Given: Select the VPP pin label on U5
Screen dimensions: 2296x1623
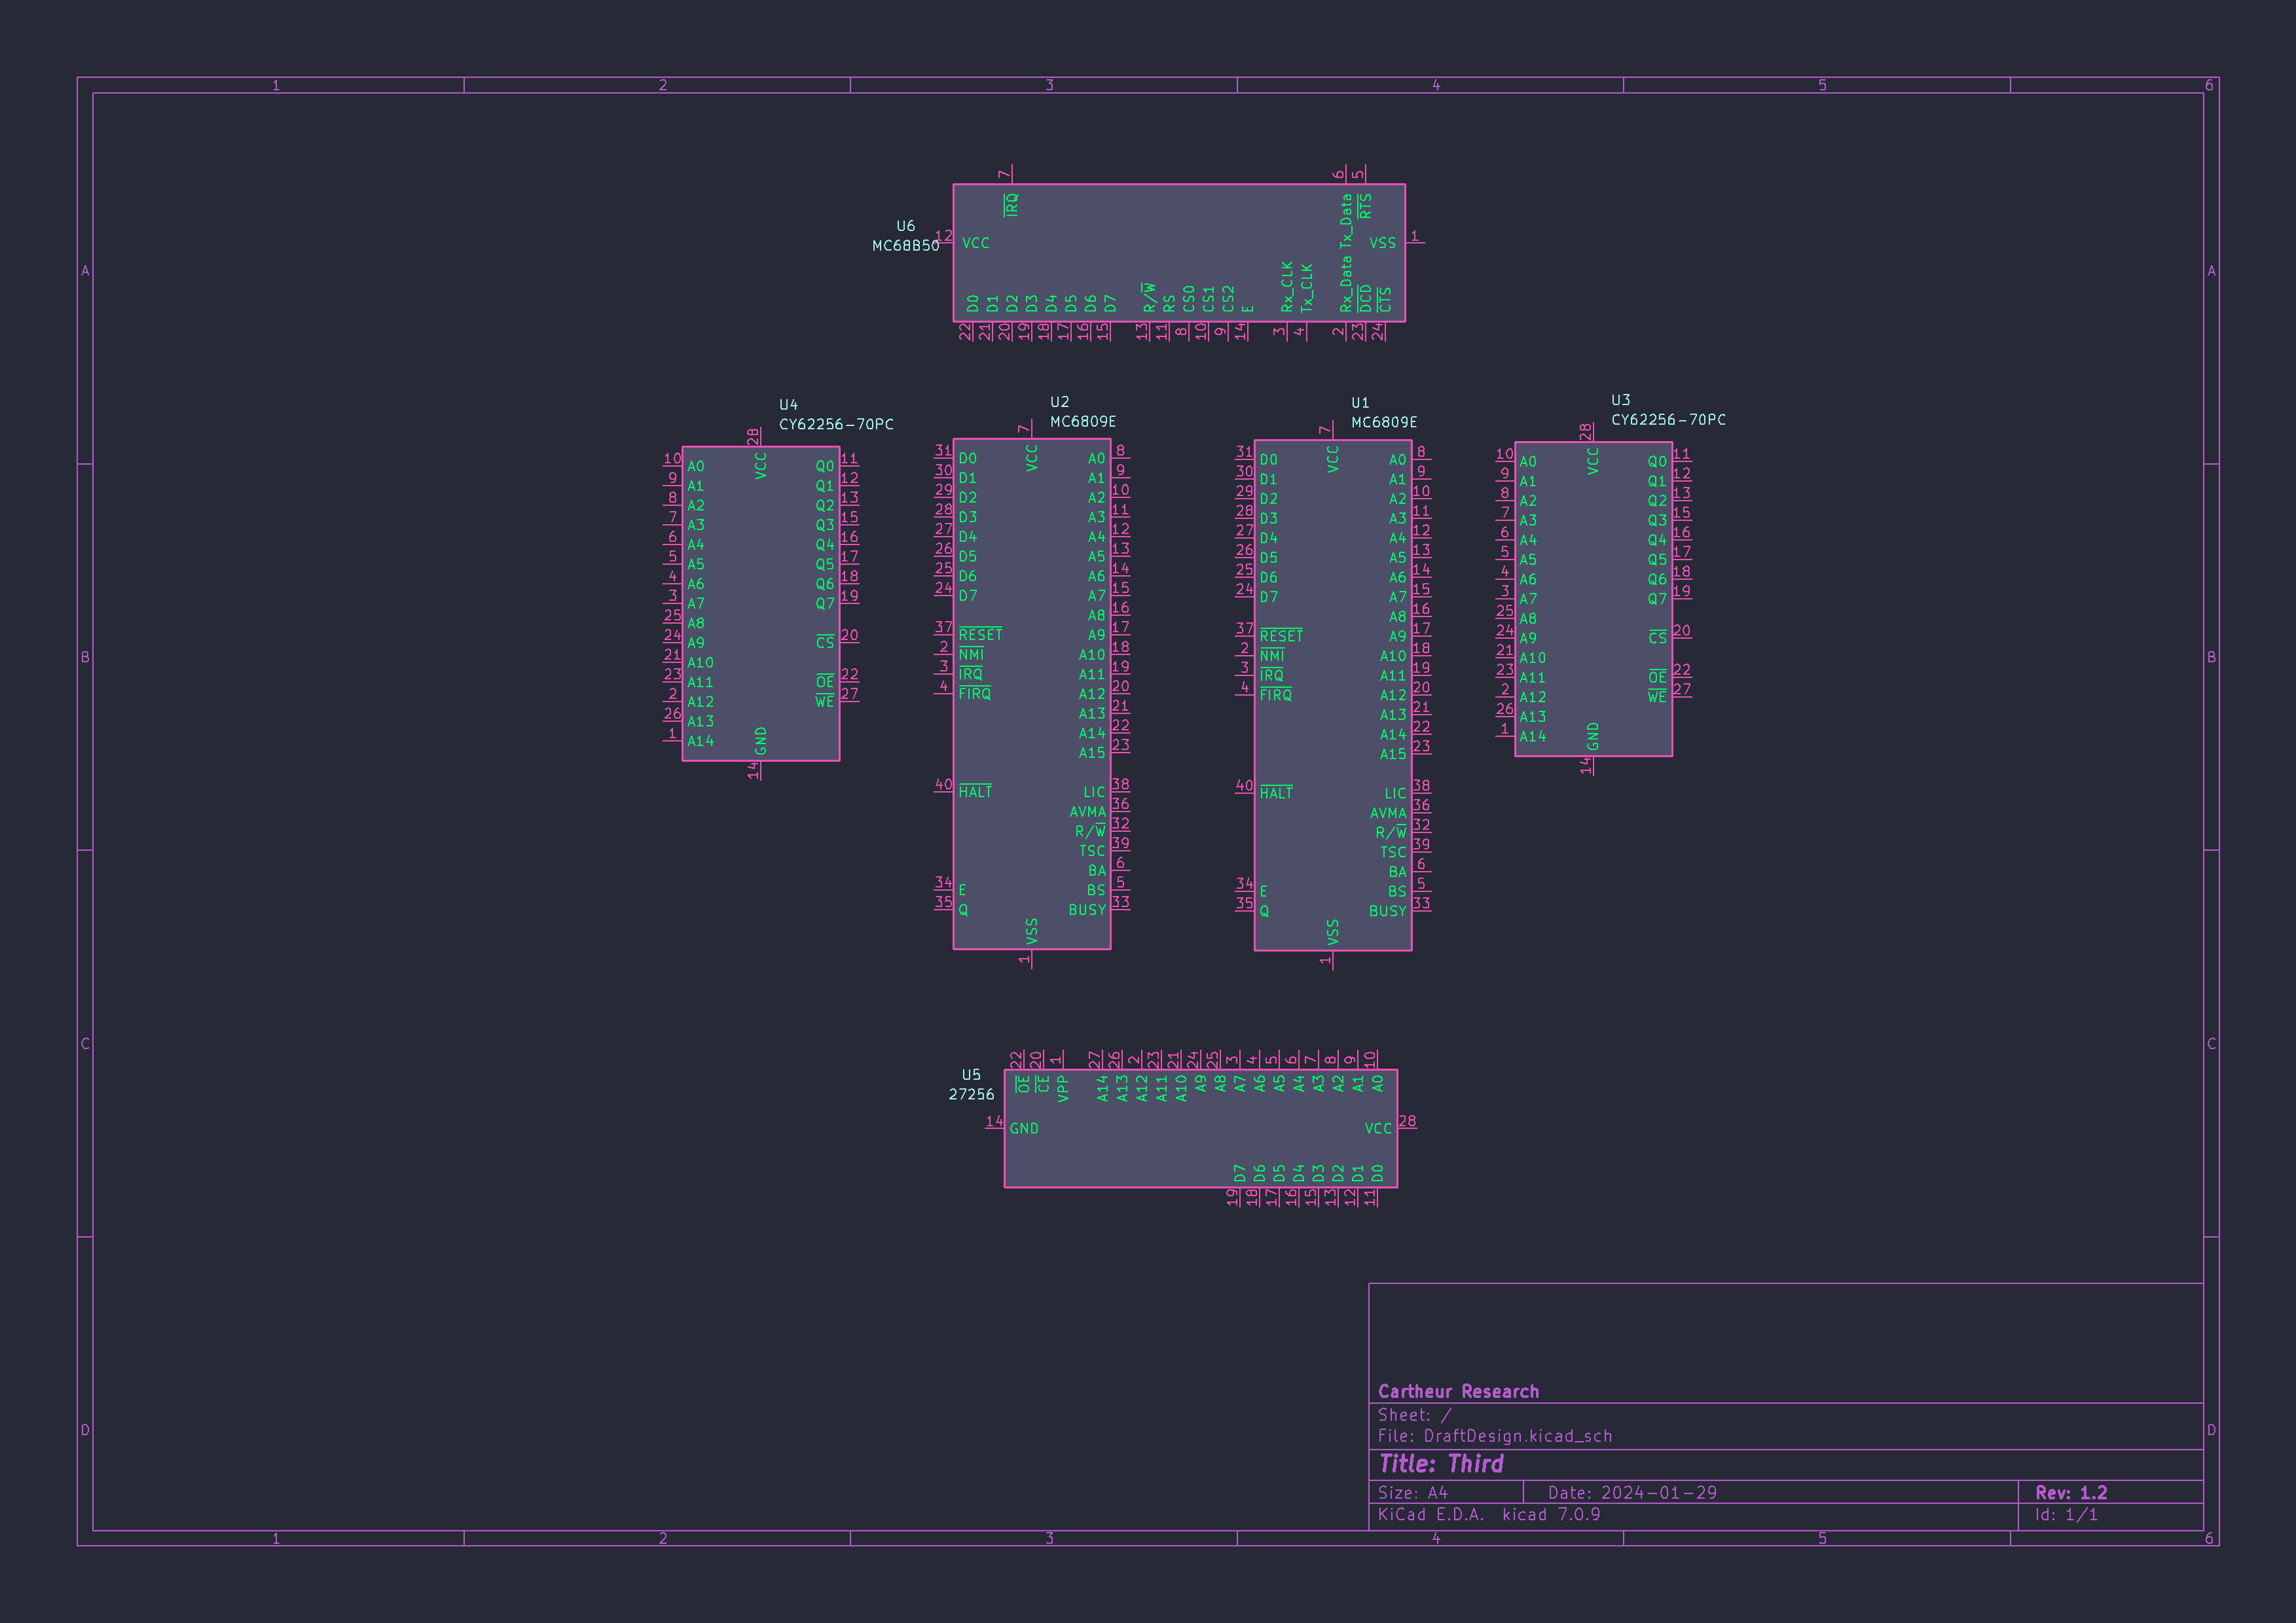Looking at the screenshot, I should [1062, 1088].
